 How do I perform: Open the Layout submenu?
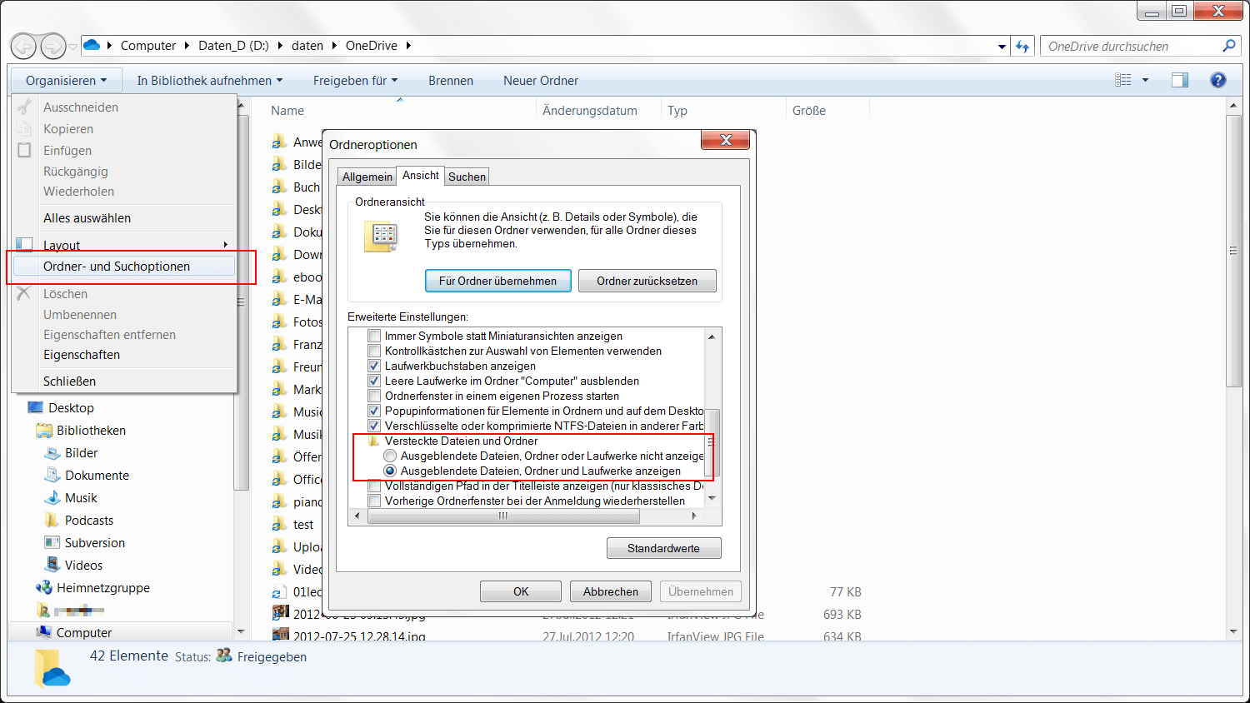click(x=125, y=245)
